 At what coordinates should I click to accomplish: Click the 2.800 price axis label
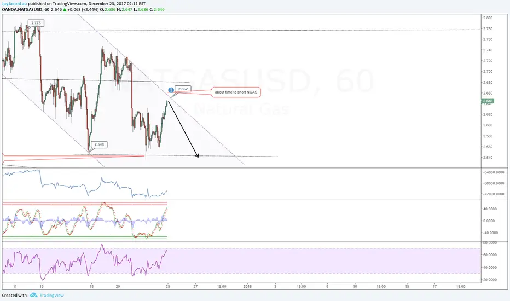point(488,18)
